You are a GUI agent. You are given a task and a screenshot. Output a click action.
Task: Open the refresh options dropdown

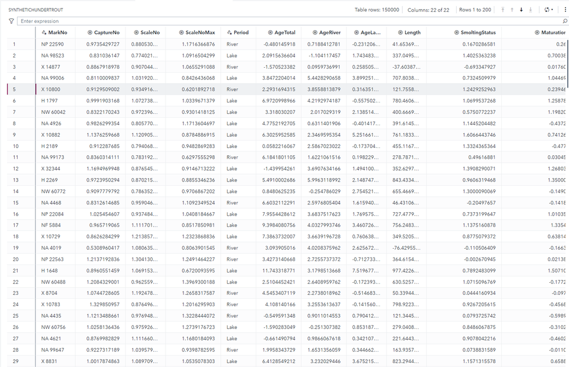548,10
